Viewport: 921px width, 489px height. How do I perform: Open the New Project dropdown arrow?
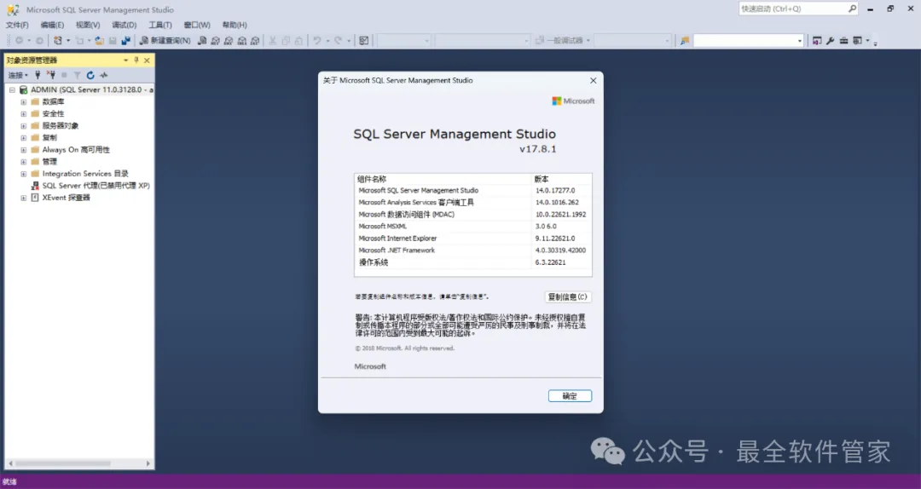(68, 41)
